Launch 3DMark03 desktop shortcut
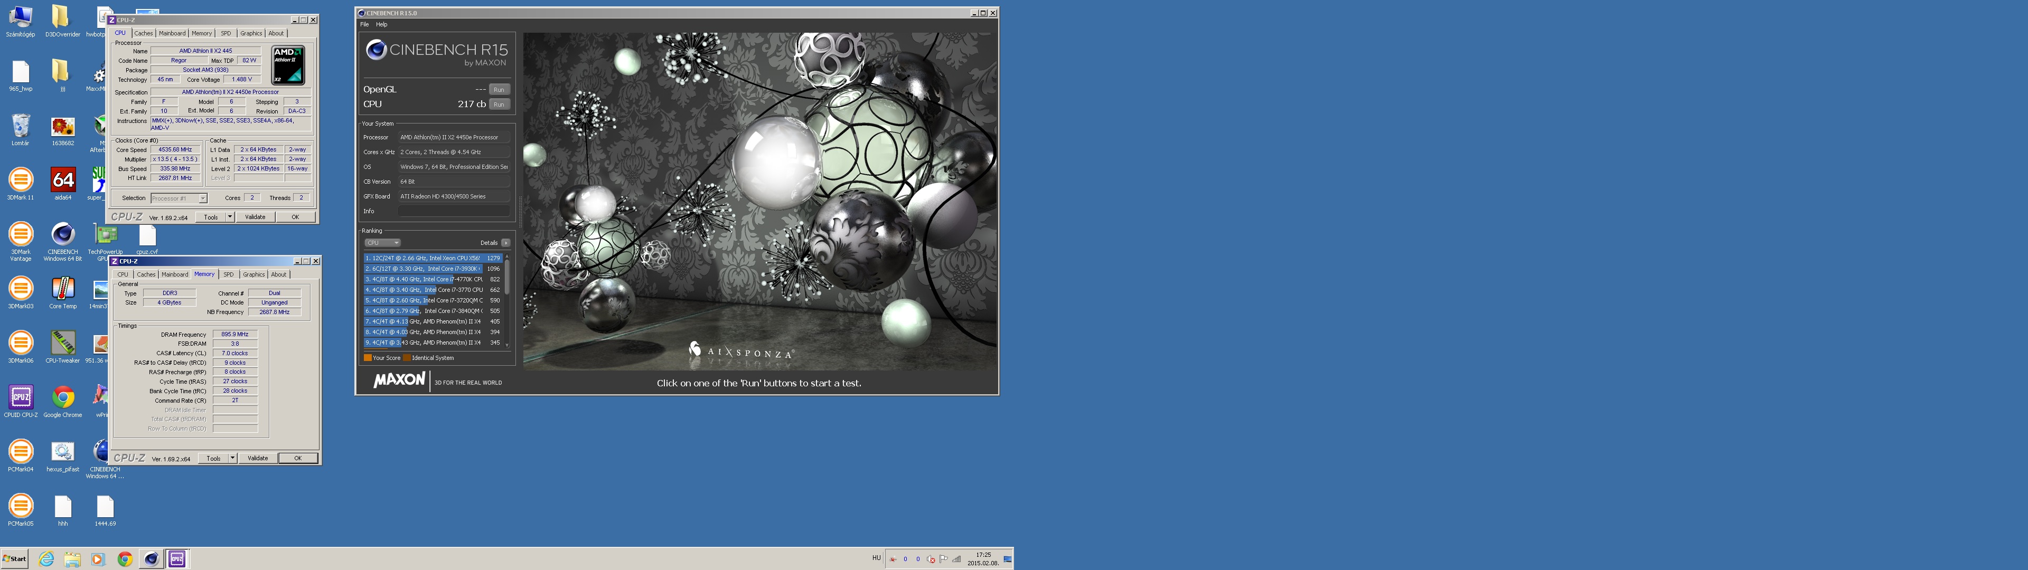Viewport: 2028px width, 570px height. [21, 293]
